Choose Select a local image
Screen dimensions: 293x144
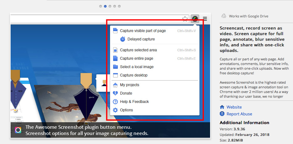point(137,67)
